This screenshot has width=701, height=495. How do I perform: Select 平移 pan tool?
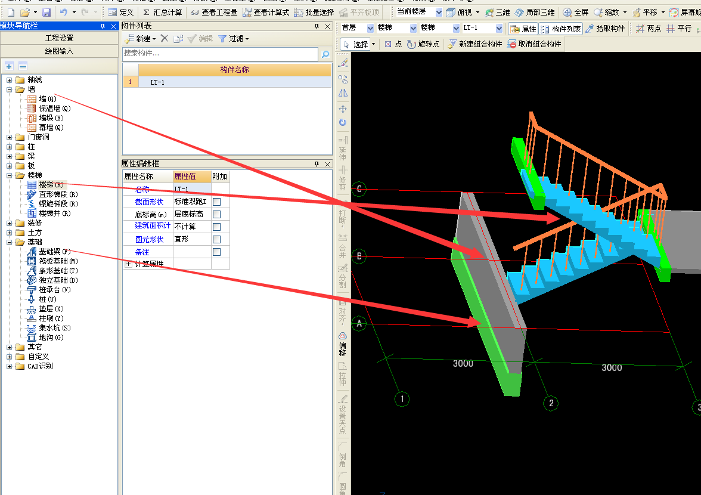pos(645,13)
